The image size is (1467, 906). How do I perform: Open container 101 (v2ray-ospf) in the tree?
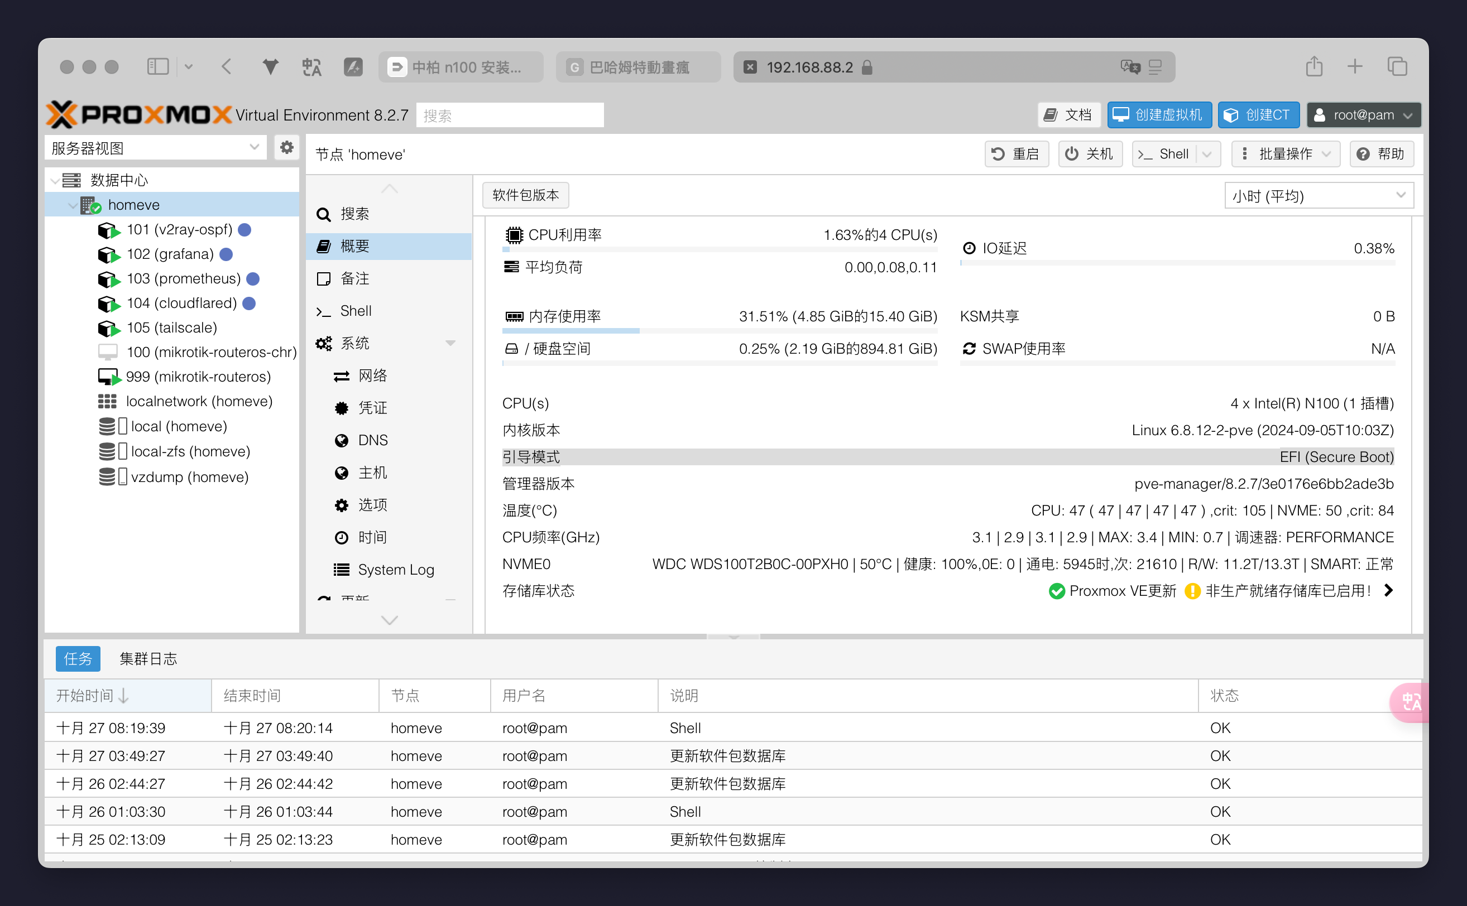(179, 229)
